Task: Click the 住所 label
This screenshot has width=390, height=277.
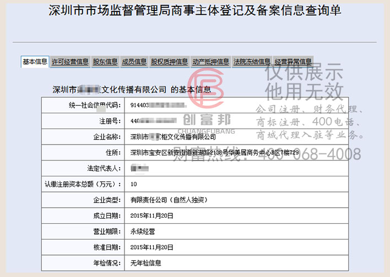Action: [x=113, y=153]
